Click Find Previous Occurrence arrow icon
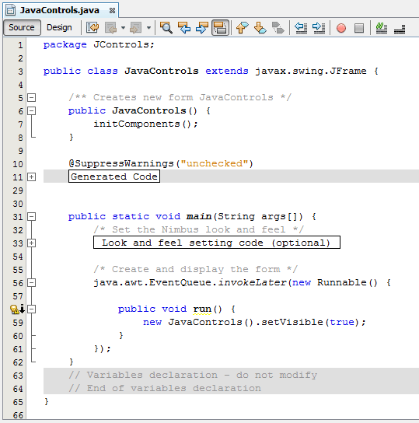Viewport: 419px width, 423px height. [184, 27]
